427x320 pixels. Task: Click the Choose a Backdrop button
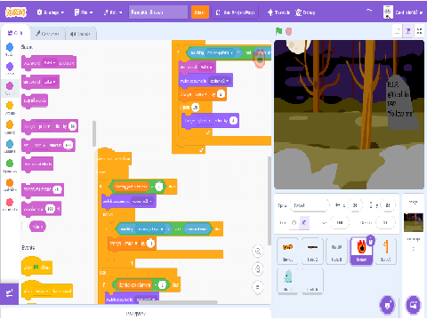click(x=414, y=305)
